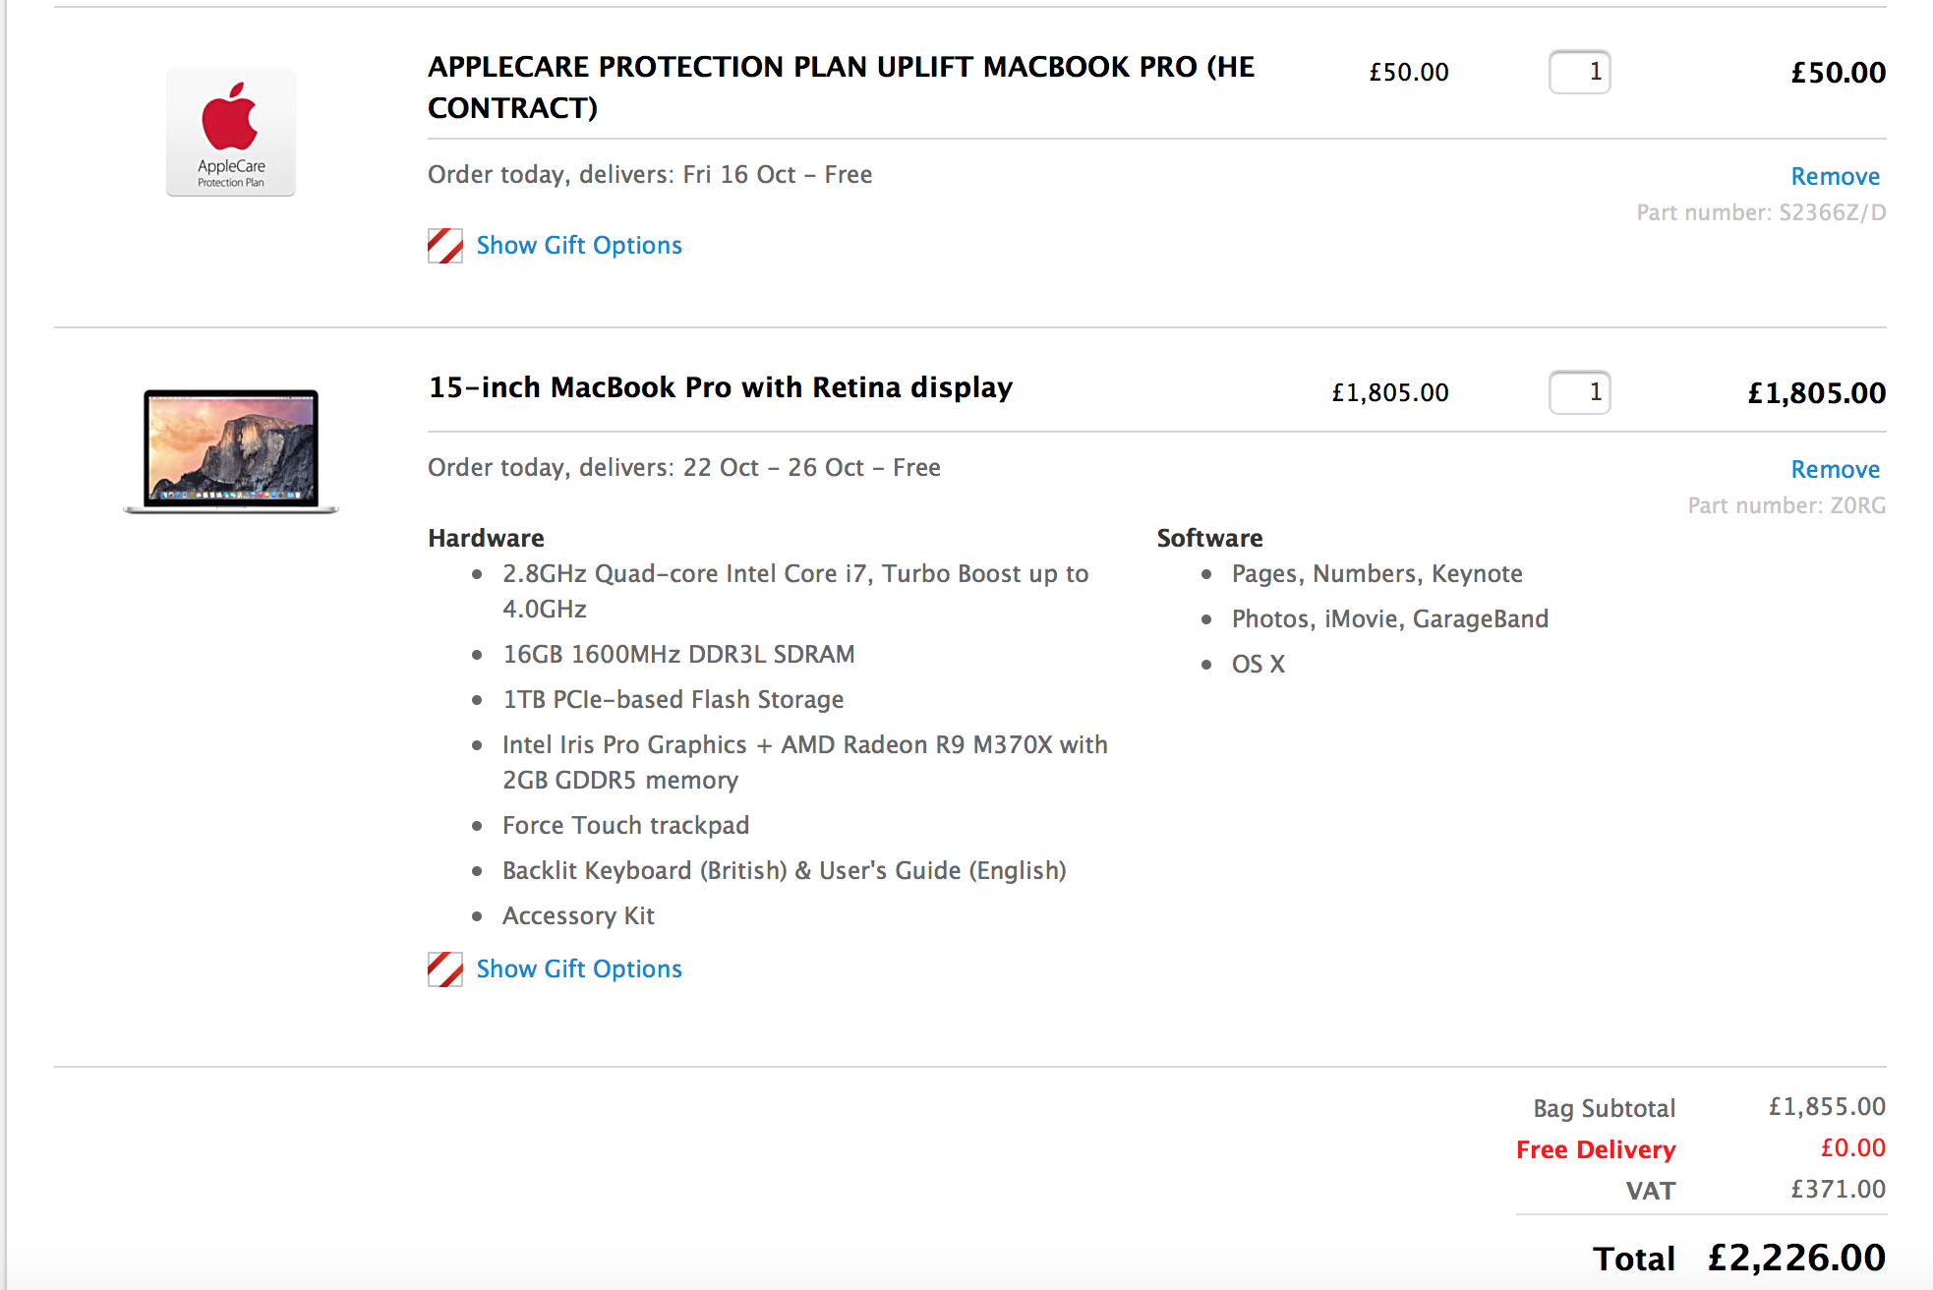
Task: Click the AppleCare Protection Plan product icon
Action: (231, 132)
